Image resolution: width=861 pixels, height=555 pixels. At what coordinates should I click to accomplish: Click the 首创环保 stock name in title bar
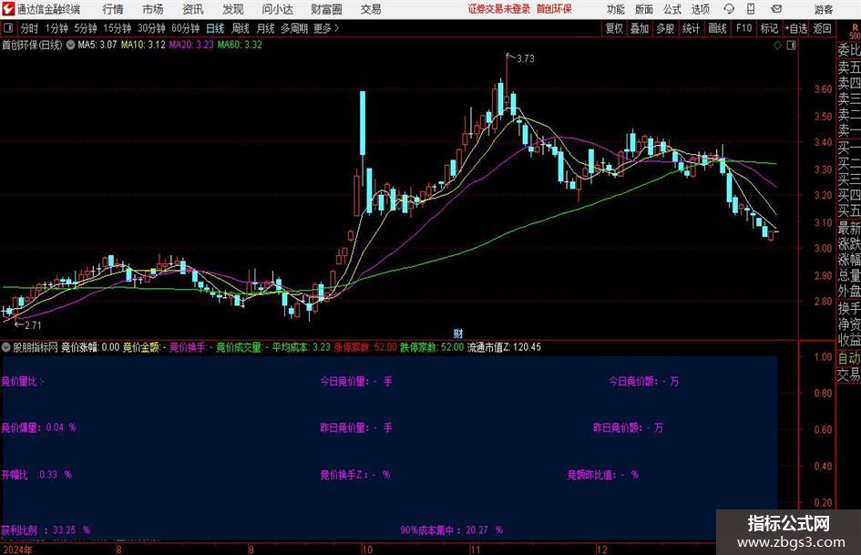coord(554,9)
